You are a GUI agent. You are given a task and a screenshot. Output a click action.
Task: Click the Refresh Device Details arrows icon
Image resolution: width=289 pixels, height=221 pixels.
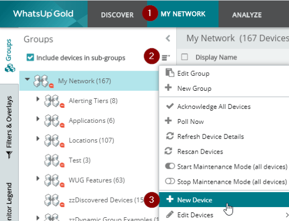[x=170, y=136]
